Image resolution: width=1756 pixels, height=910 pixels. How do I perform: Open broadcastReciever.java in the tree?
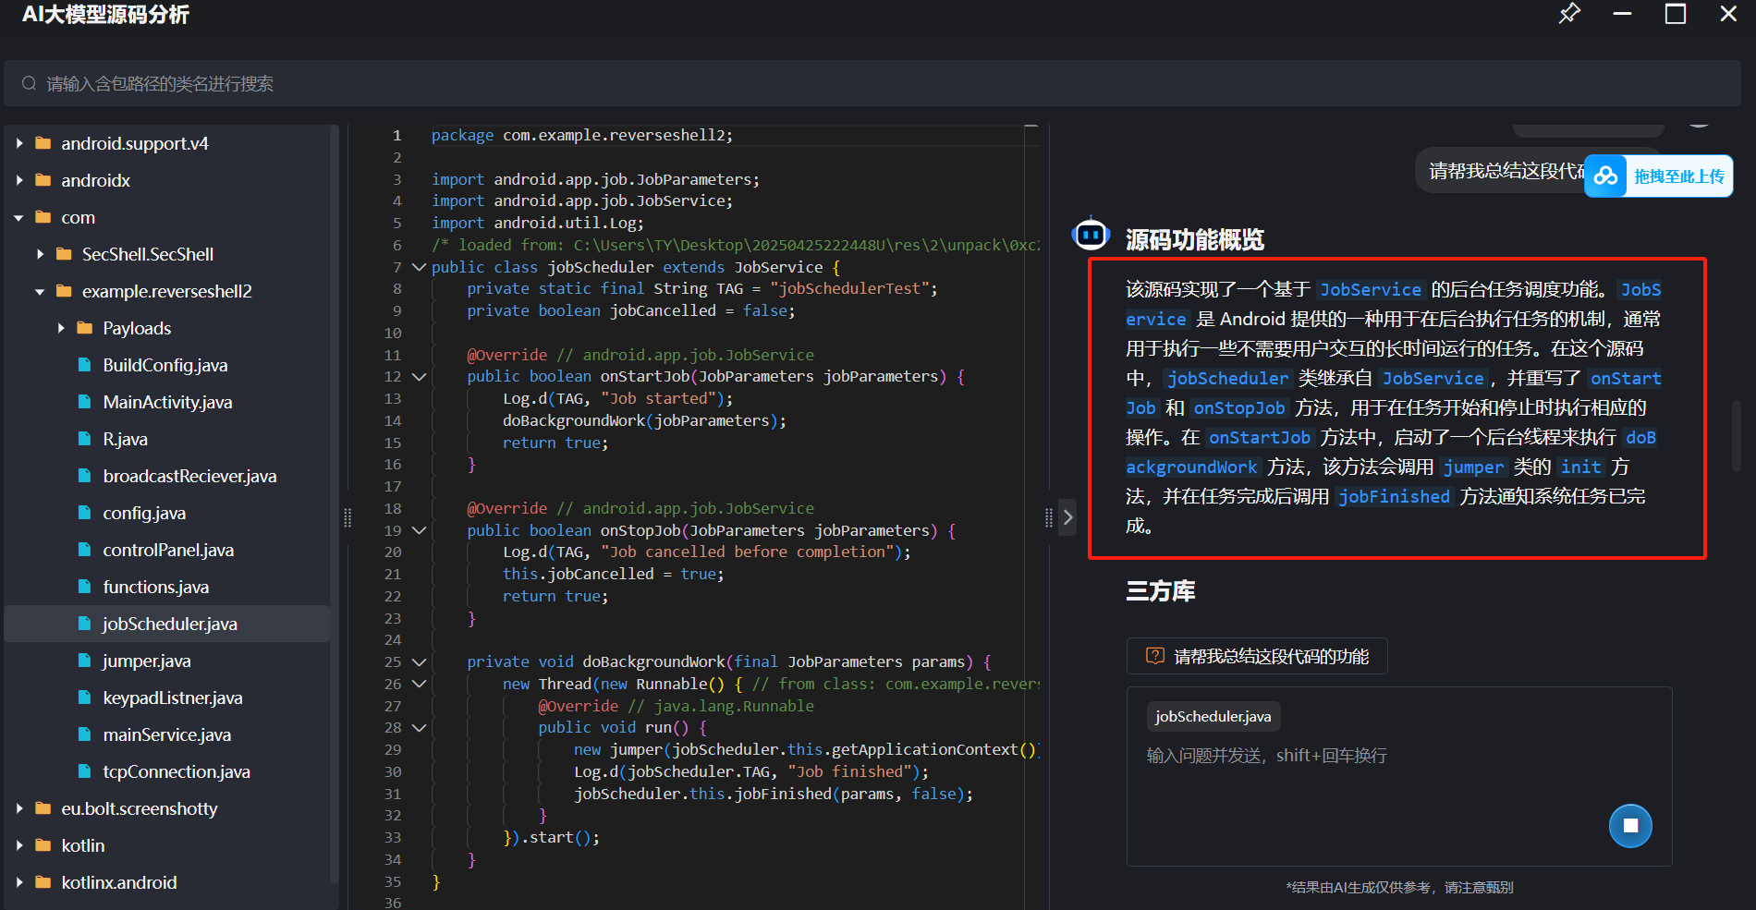pyautogui.click(x=189, y=476)
